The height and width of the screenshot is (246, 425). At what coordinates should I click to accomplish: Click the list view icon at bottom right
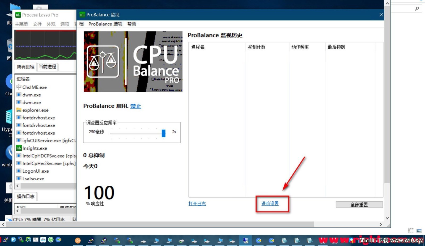(x=411, y=230)
